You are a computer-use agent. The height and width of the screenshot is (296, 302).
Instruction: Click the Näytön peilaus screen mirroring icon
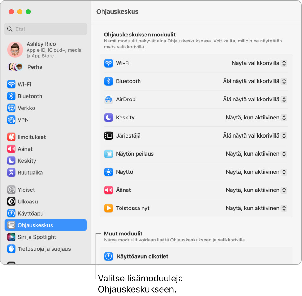tap(108, 154)
